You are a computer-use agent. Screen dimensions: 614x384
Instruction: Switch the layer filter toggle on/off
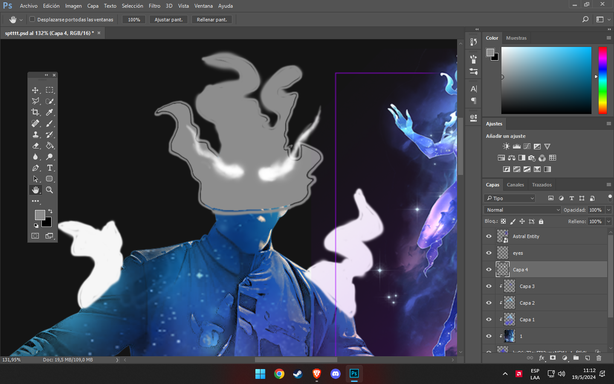click(x=610, y=197)
